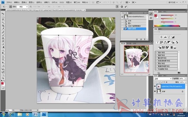
Task: Open the warp preset dropdown in options bar
Action: pos(22,7)
